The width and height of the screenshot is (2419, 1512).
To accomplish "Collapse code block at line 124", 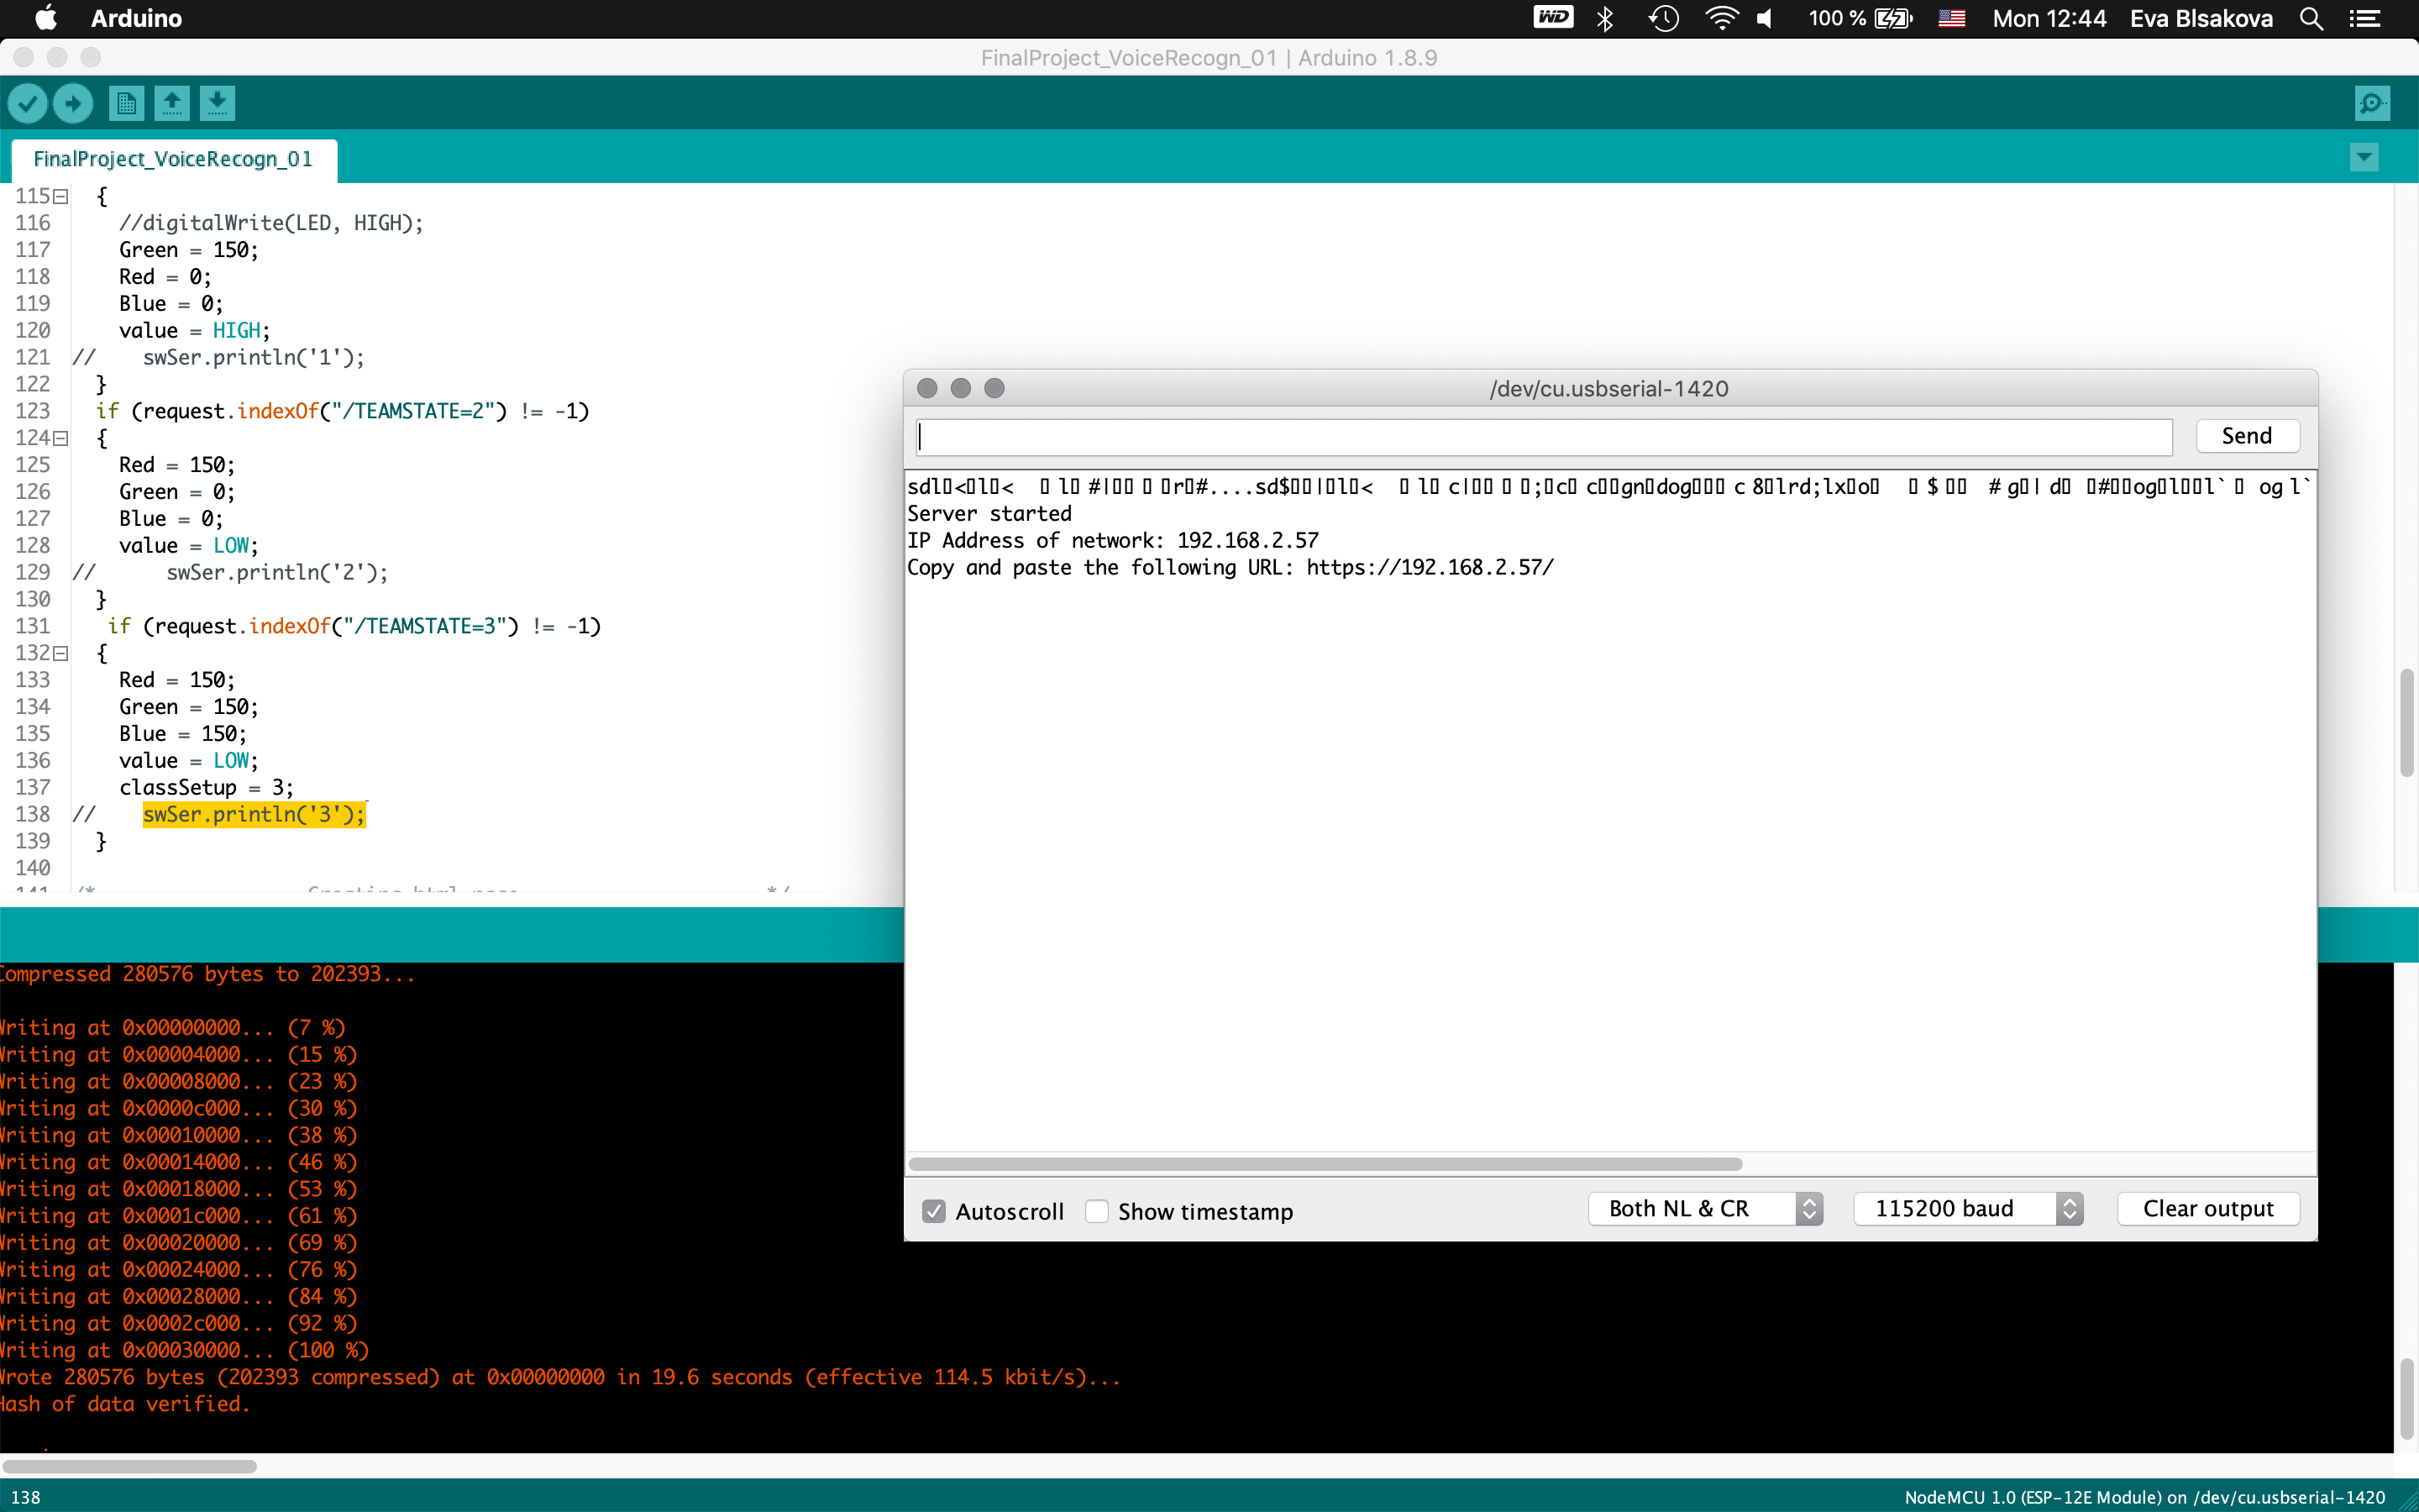I will (61, 438).
